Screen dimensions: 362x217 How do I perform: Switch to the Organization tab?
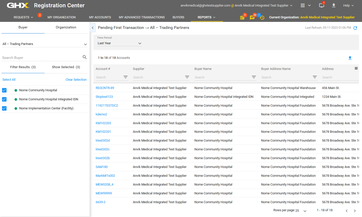66,27
